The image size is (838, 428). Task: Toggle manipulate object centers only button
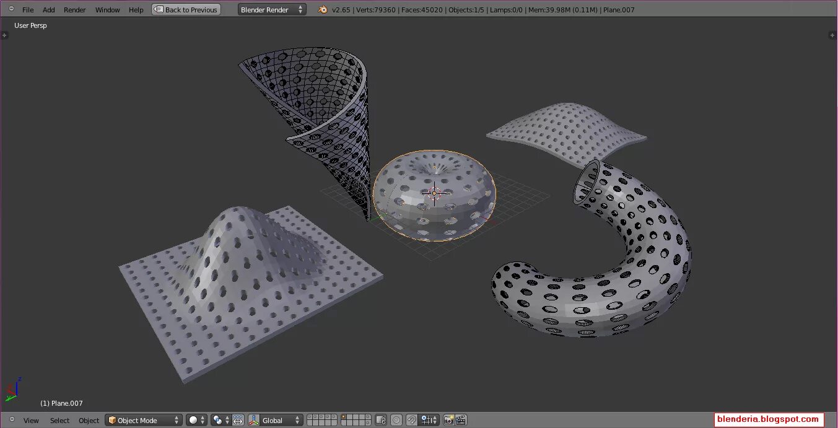pos(238,420)
